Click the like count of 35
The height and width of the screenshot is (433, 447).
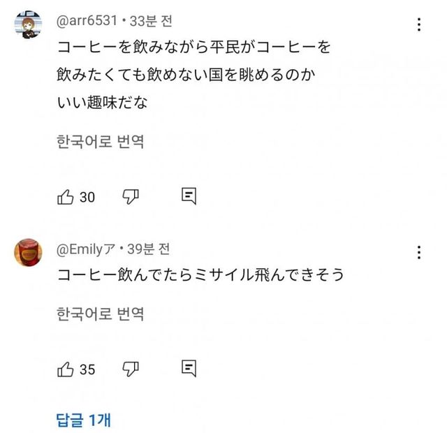87,369
